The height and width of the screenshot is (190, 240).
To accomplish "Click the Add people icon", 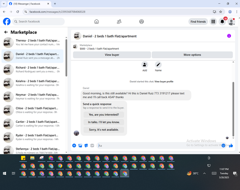I will pyautogui.click(x=144, y=65).
